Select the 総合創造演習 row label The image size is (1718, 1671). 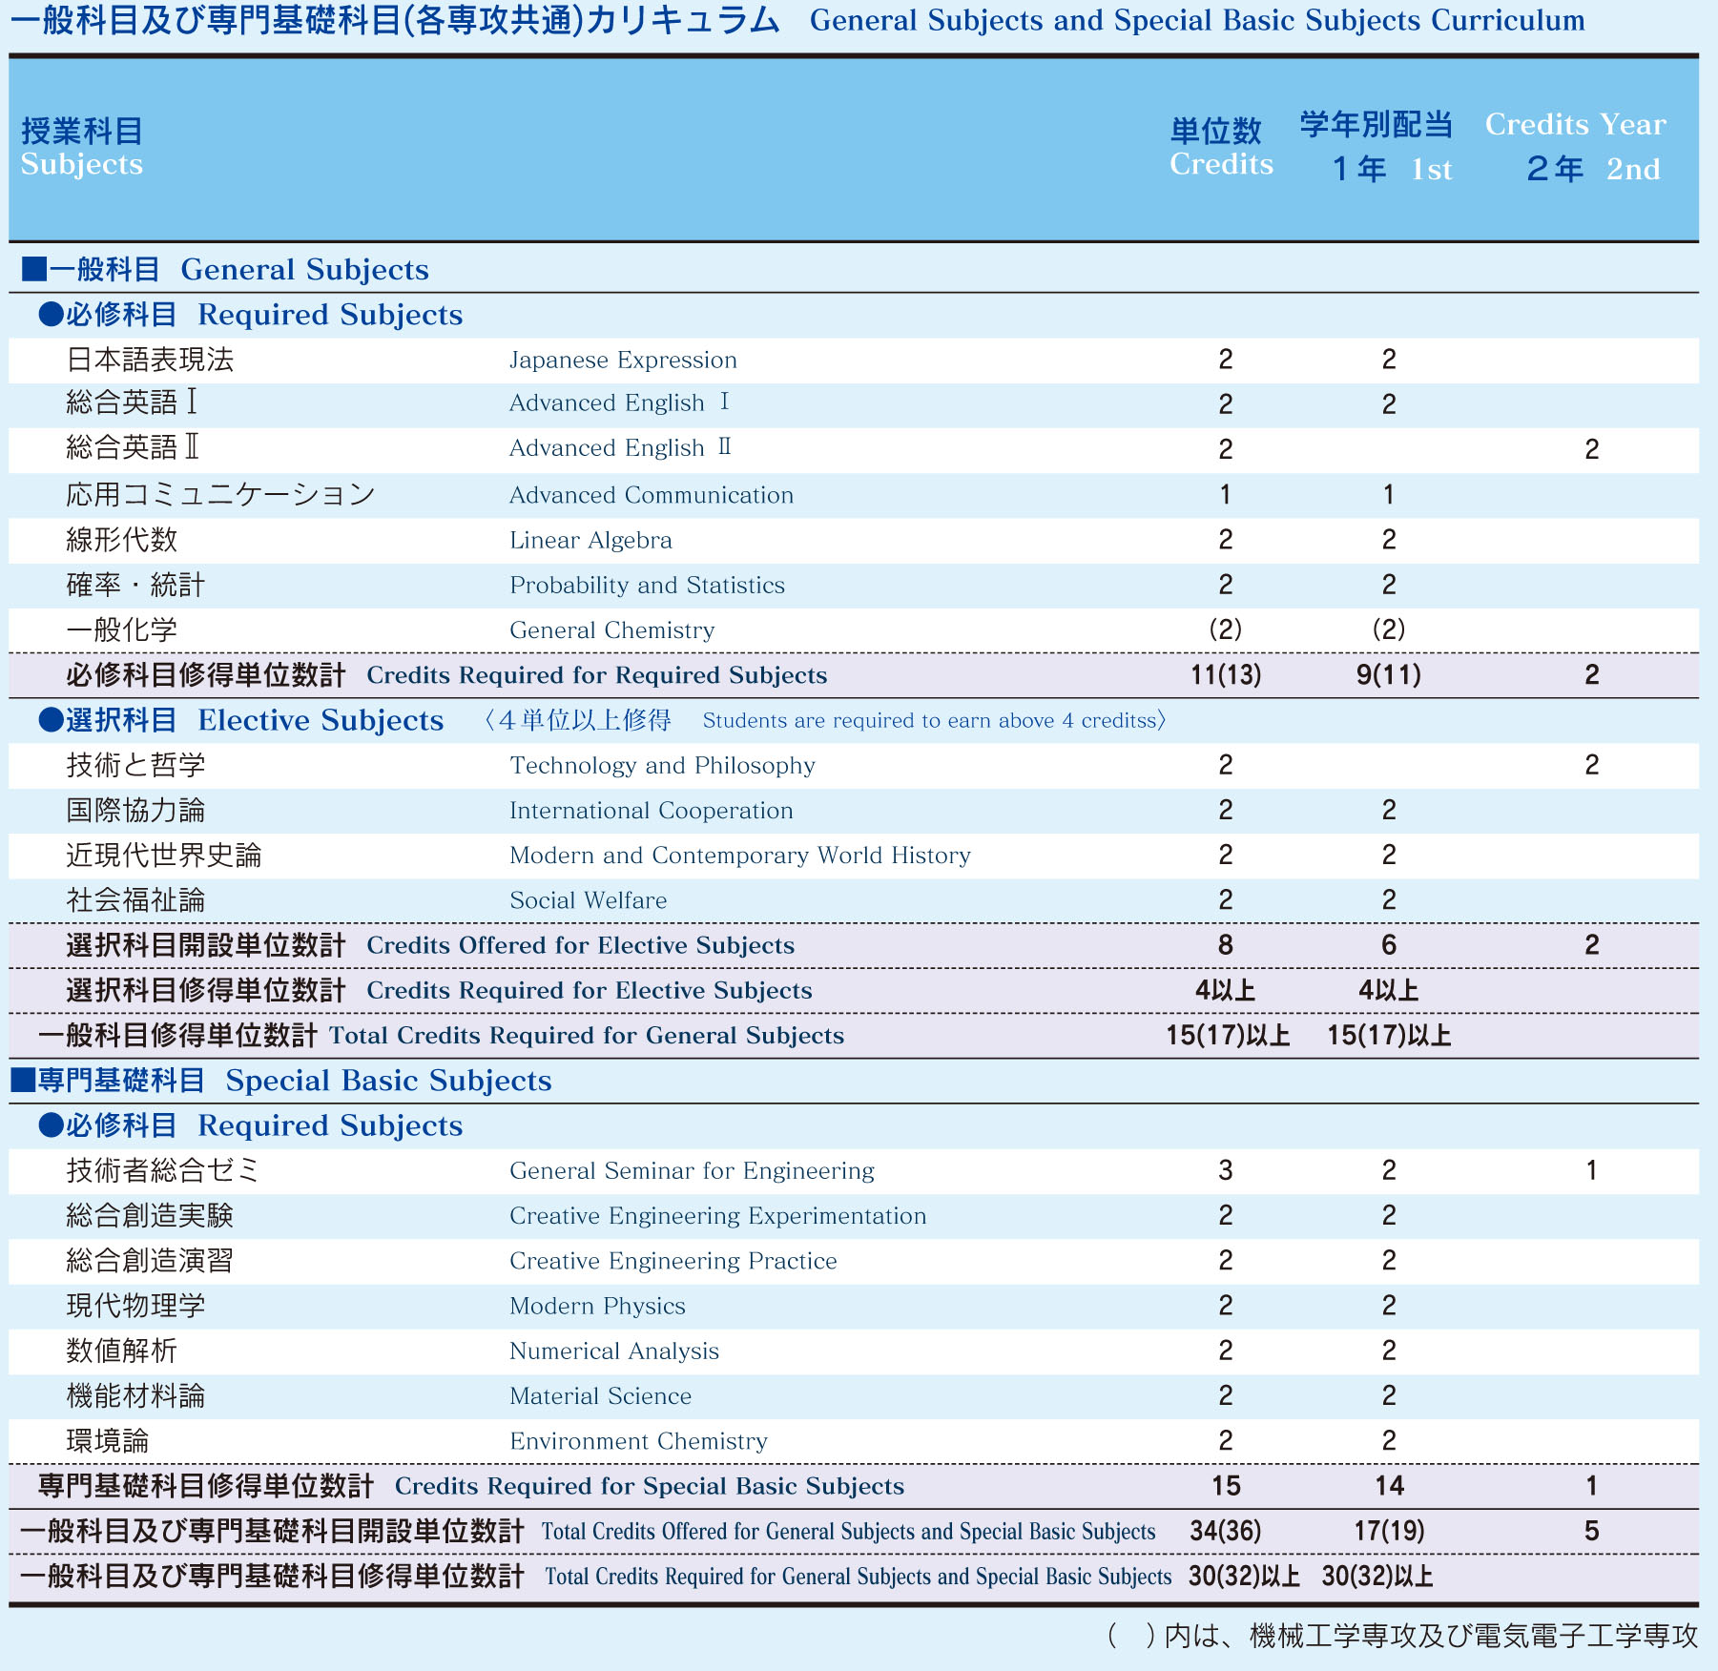coord(150,1260)
